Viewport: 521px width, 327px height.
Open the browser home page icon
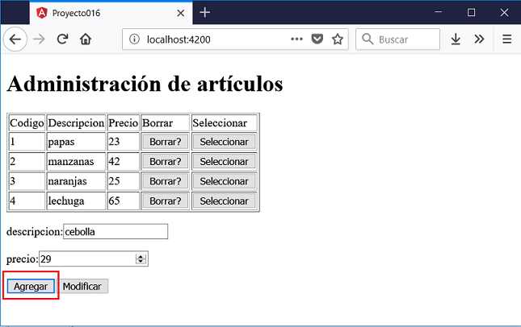tap(86, 39)
